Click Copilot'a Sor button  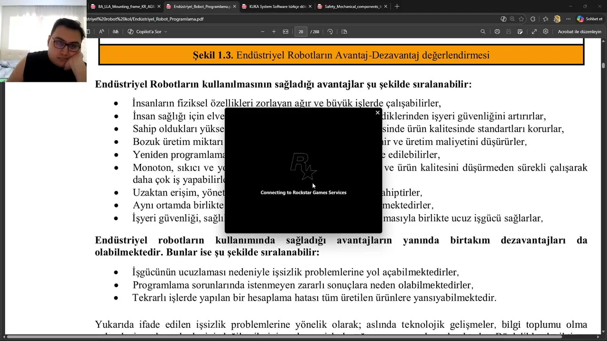(x=145, y=32)
